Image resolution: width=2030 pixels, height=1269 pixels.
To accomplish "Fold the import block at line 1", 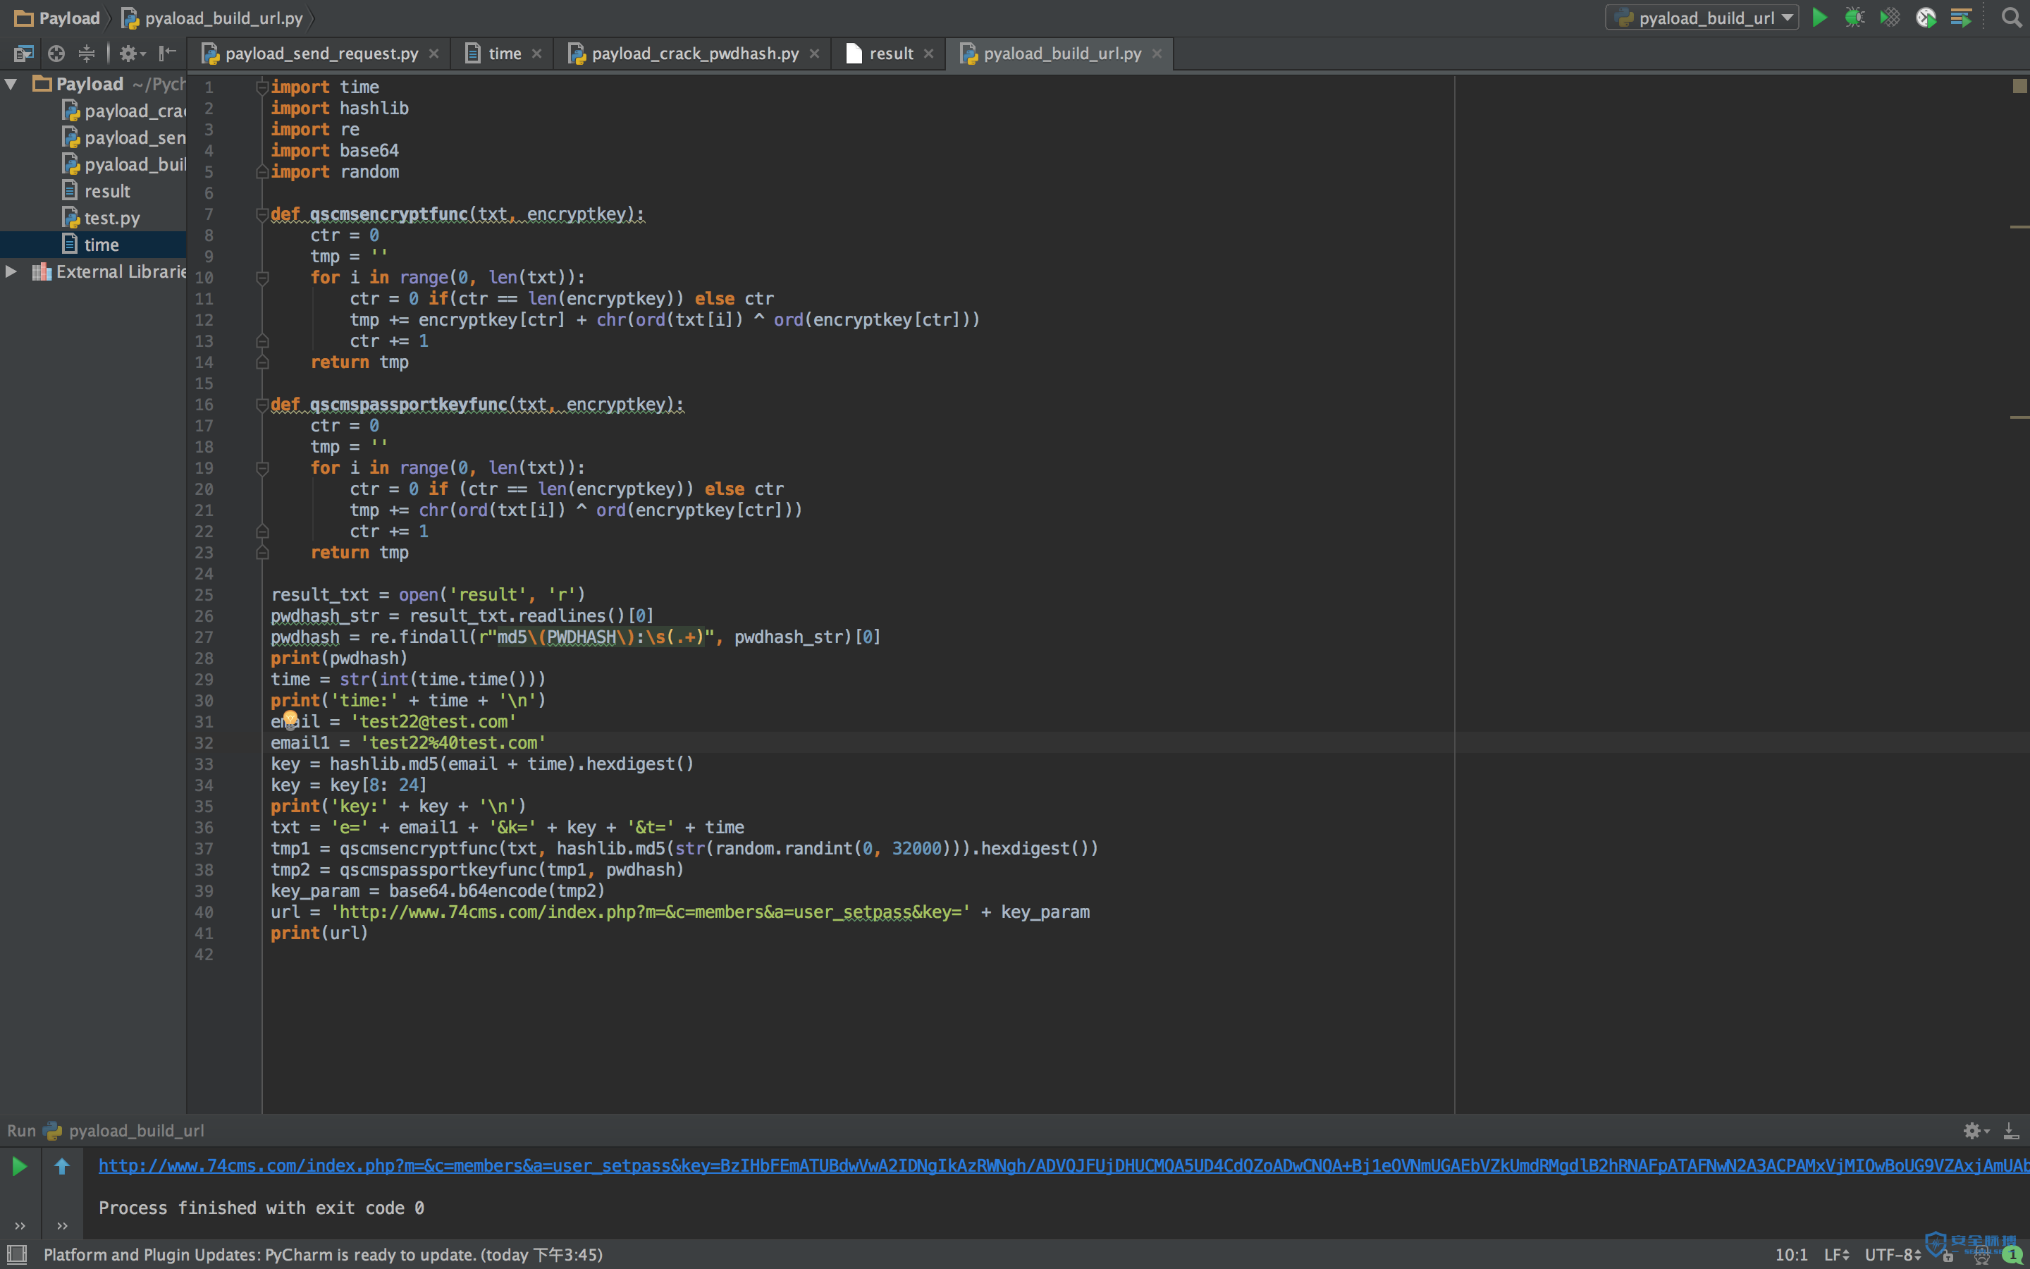I will (262, 87).
